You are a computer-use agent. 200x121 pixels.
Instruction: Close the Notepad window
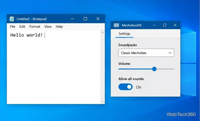coord(98,19)
